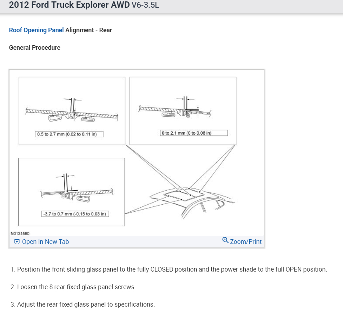Click the N0131580 image reference number
Image resolution: width=343 pixels, height=315 pixels.
pos(20,233)
